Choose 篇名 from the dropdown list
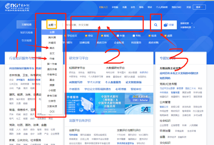214x145 pixels. pyautogui.click(x=52, y=48)
